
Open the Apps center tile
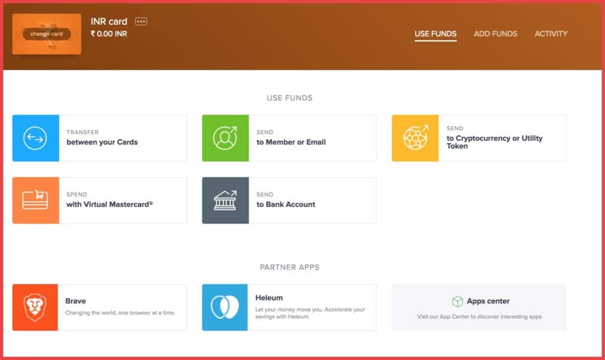479,307
